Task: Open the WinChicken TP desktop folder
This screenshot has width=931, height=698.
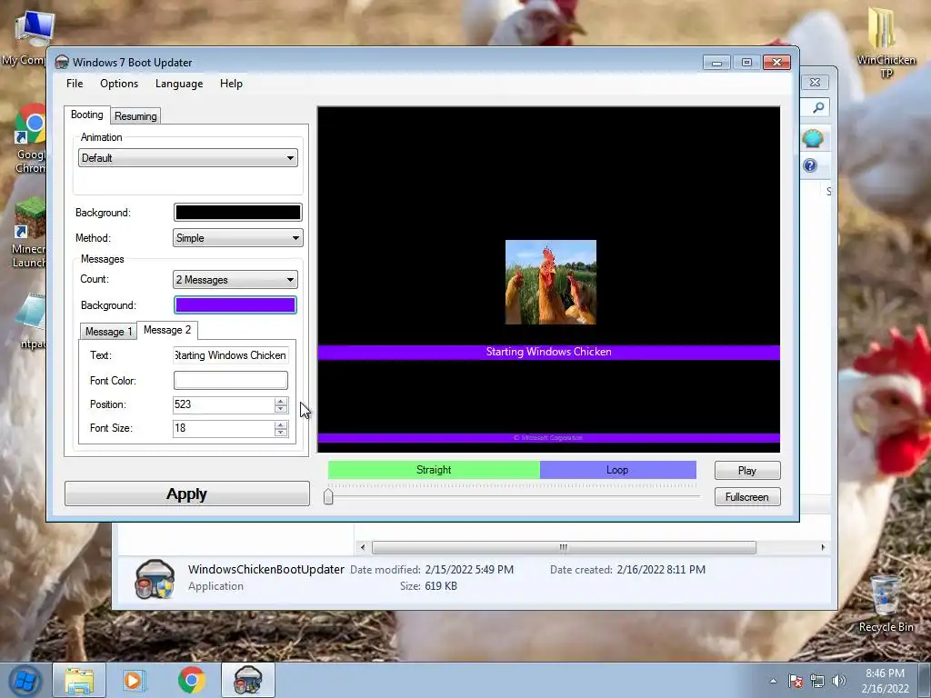Action: click(886, 42)
